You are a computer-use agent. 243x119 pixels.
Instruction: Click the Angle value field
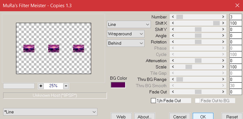236,36
